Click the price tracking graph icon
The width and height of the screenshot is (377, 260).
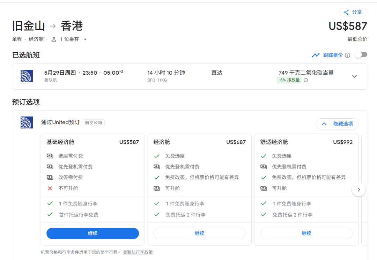316,55
